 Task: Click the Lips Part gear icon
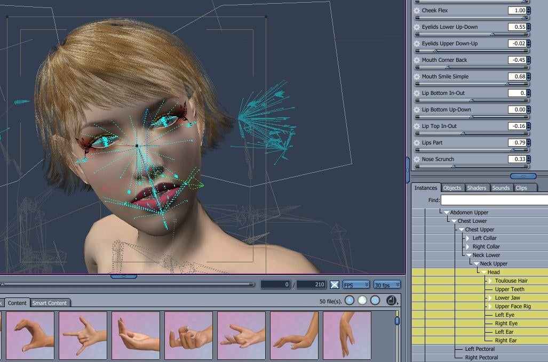pyautogui.click(x=417, y=143)
